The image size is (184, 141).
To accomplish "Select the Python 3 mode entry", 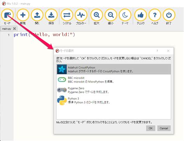I will (114, 100).
